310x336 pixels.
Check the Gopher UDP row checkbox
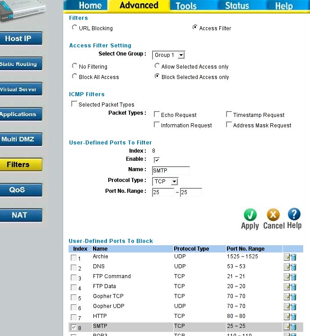(74, 307)
